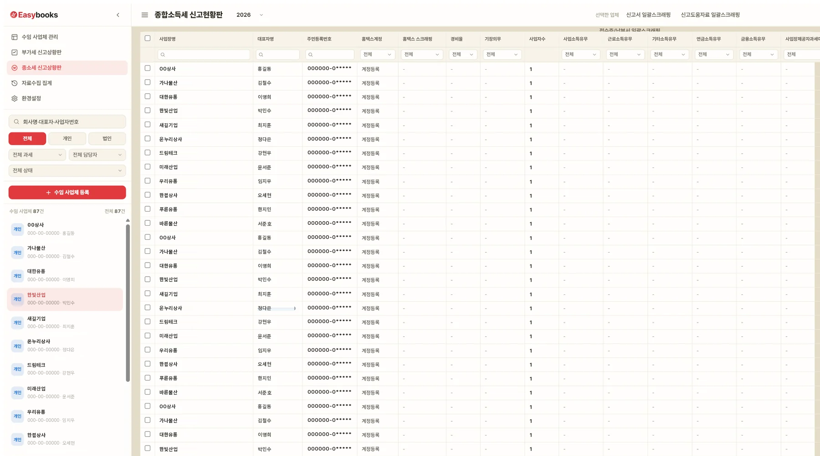
Task: Check the first 한빛산업 row checkbox
Action: tap(148, 111)
